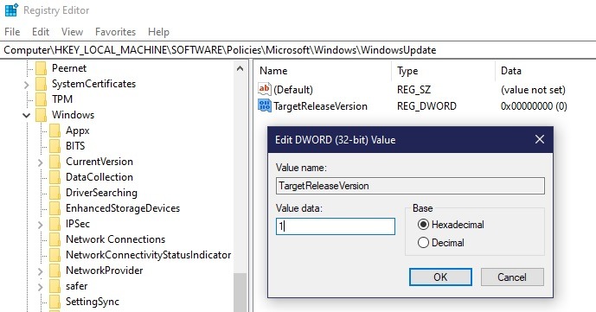Close the Edit DWORD dialog with X

[x=540, y=140]
